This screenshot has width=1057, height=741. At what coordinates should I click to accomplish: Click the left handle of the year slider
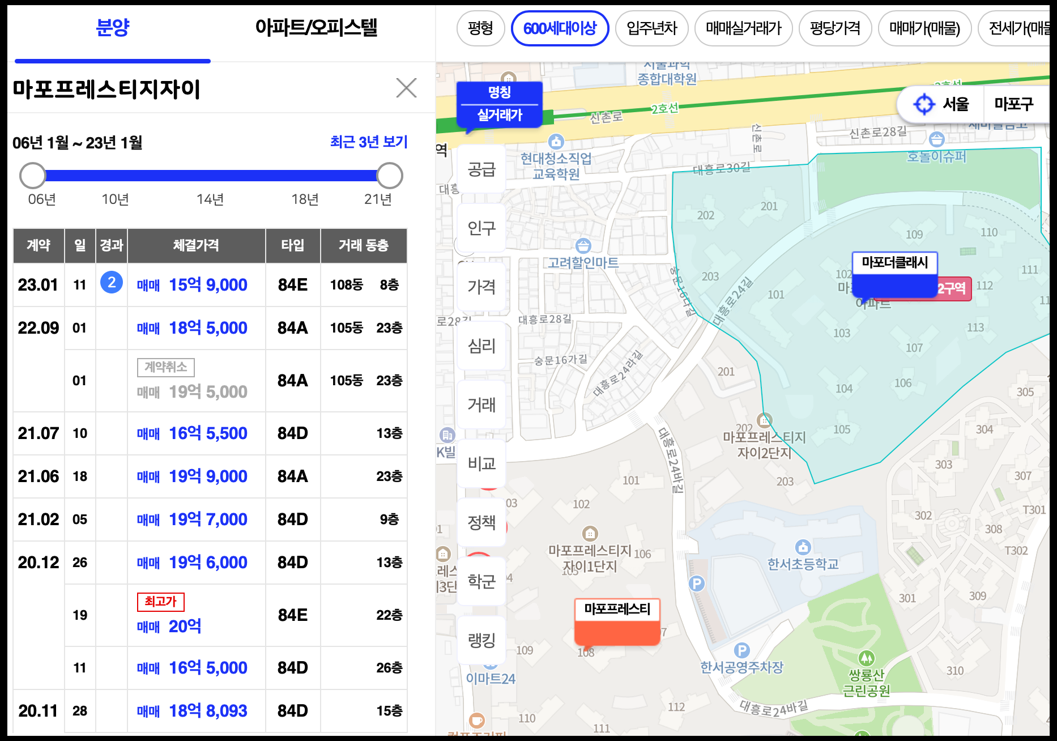[32, 176]
